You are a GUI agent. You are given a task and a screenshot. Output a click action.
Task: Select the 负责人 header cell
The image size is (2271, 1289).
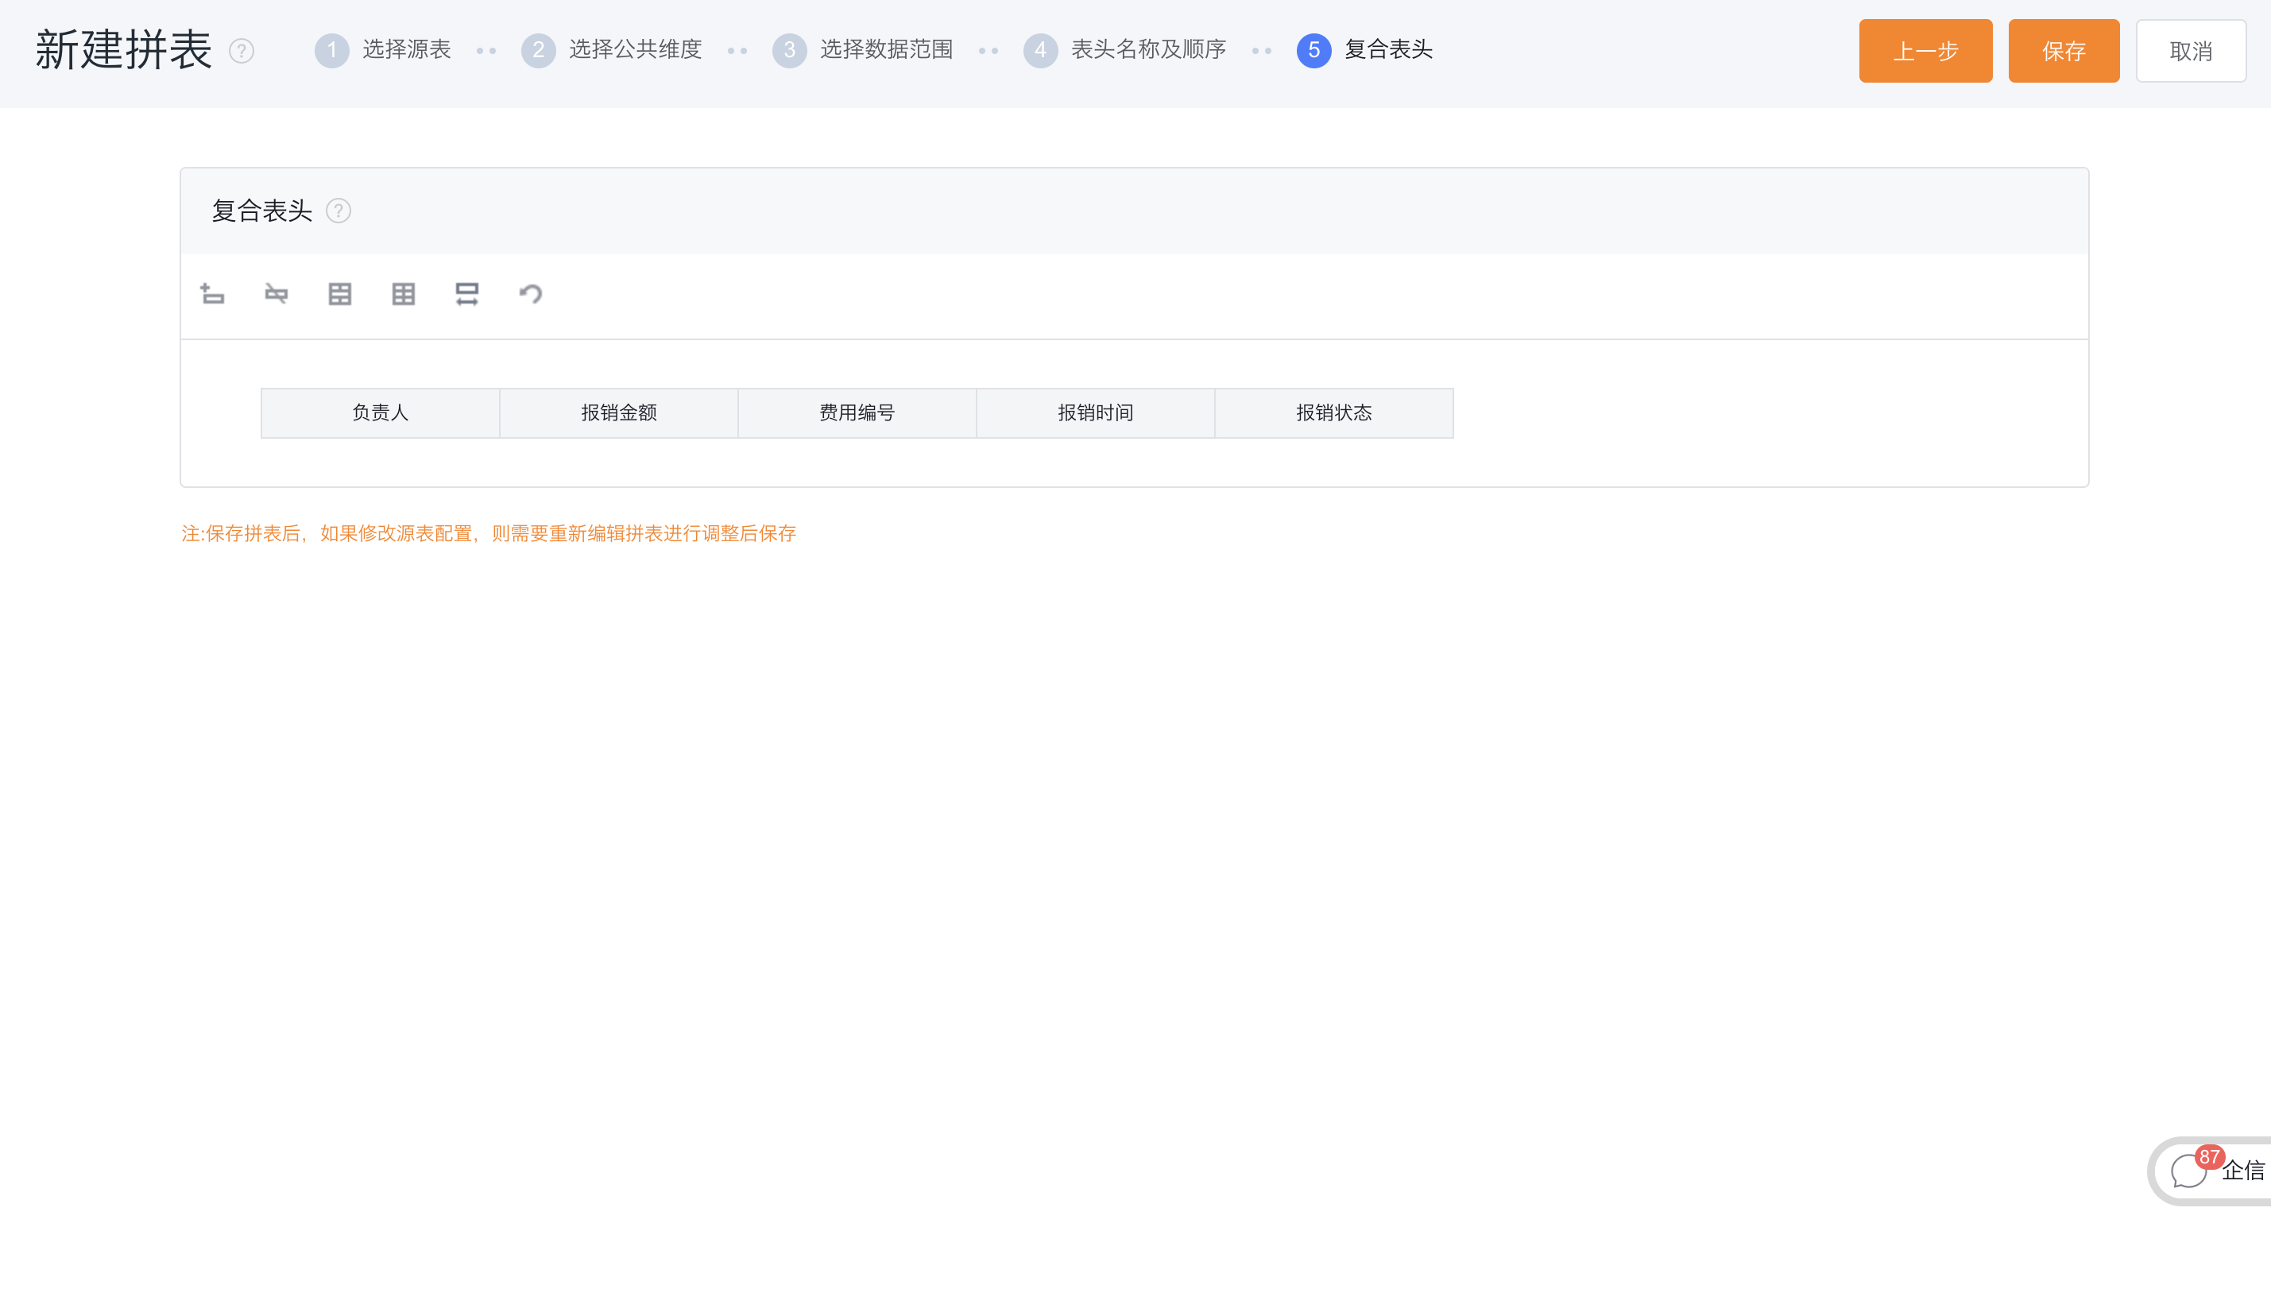click(381, 413)
